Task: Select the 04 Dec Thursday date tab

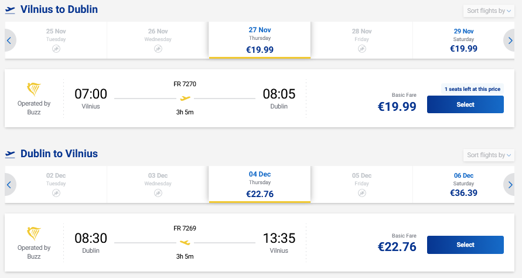Action: 260,184
